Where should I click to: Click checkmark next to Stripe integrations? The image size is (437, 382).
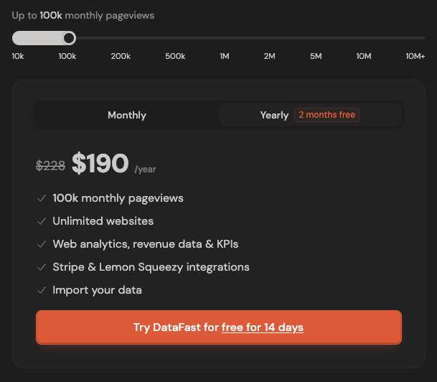tap(42, 267)
